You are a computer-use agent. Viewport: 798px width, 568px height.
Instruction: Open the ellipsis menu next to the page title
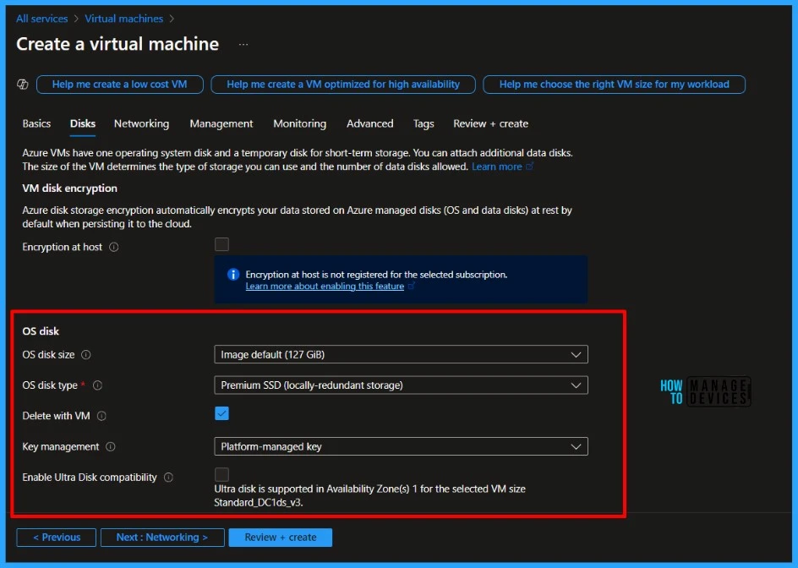[x=243, y=44]
